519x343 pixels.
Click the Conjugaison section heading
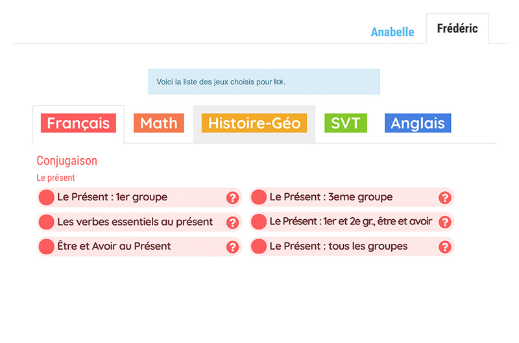coord(67,161)
